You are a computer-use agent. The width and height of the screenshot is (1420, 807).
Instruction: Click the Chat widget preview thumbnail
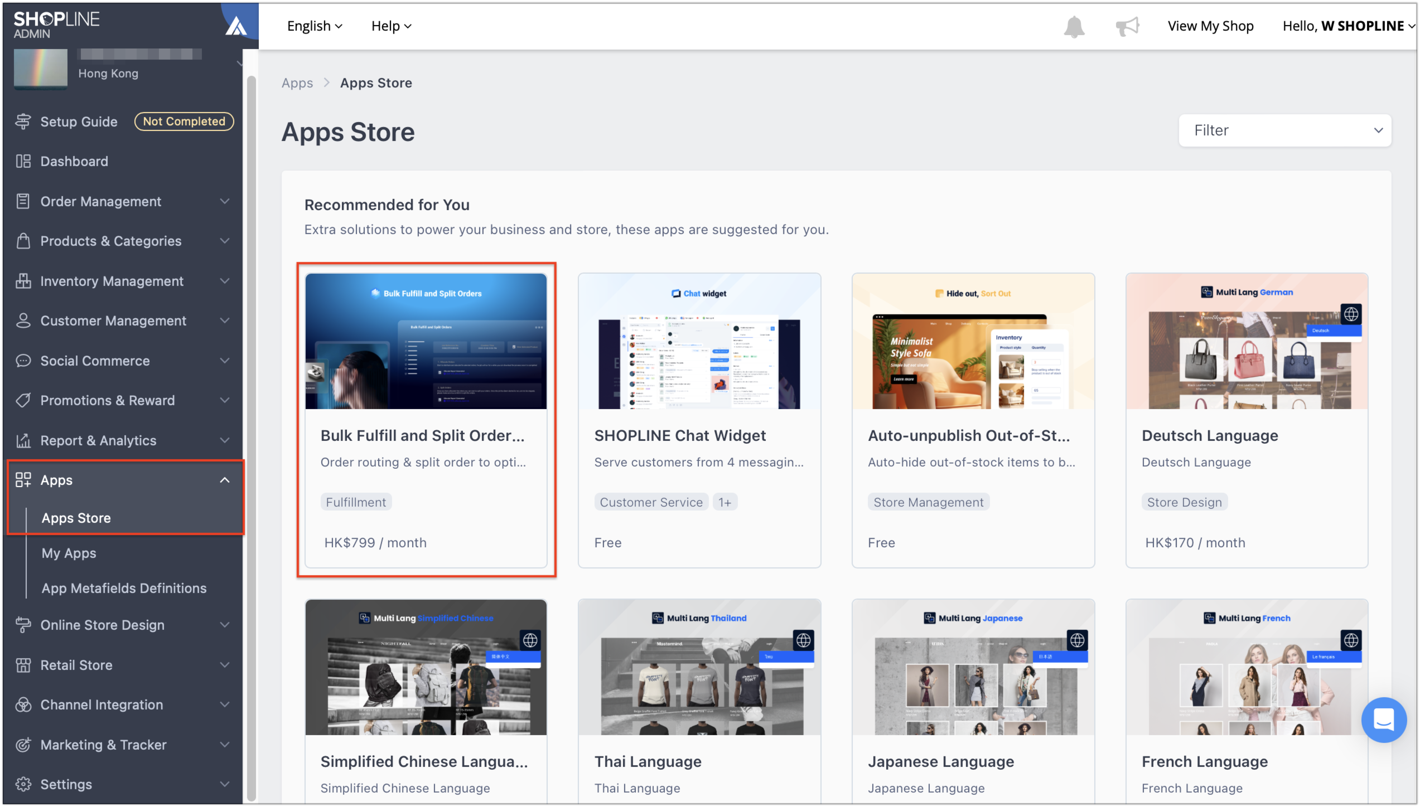[x=699, y=341]
